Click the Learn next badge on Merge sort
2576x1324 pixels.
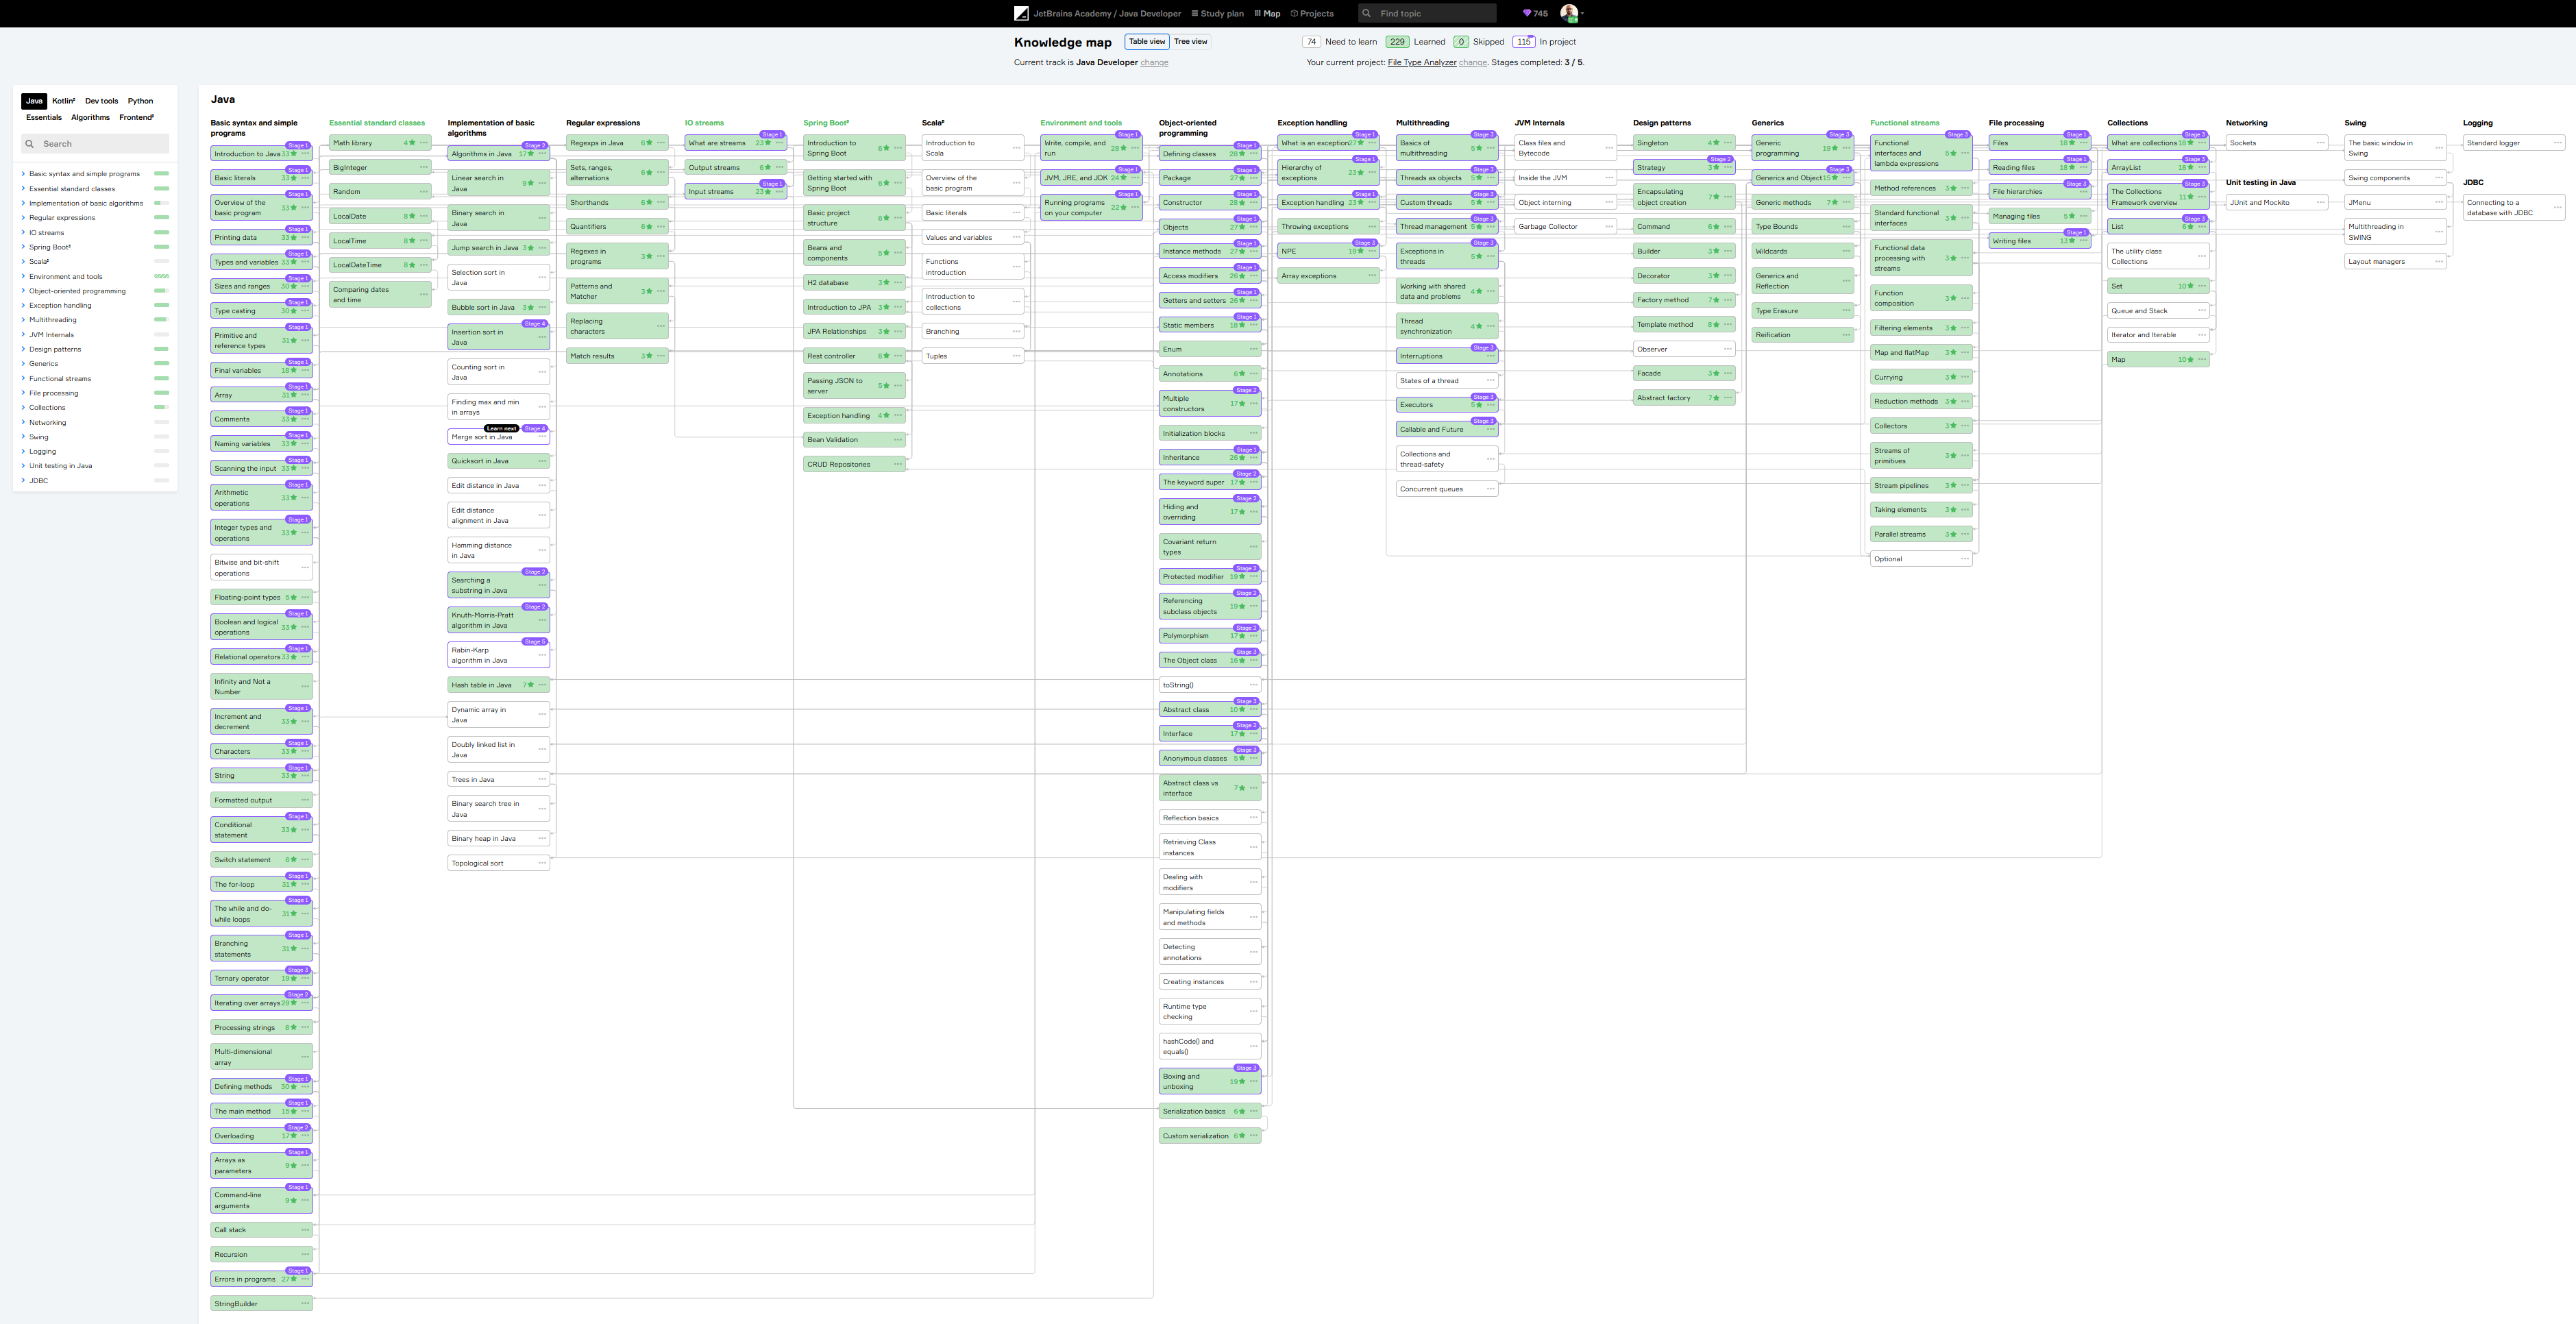pyautogui.click(x=502, y=428)
